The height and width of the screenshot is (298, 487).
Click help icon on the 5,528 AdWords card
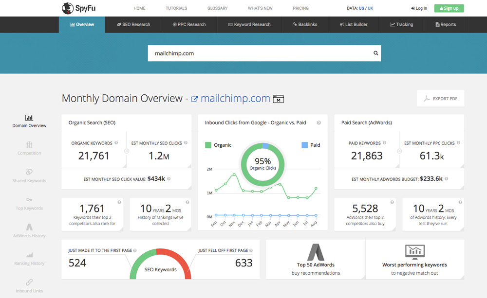click(392, 202)
